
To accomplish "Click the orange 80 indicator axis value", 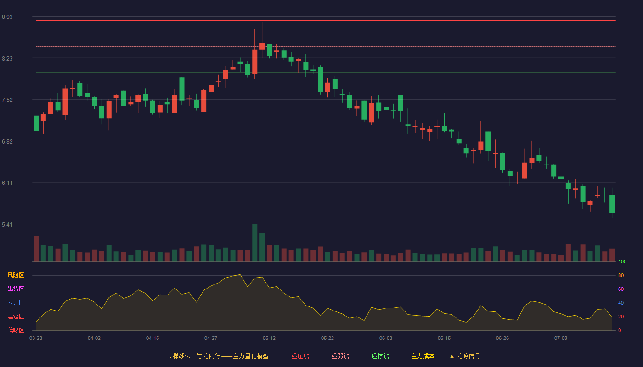I will click(621, 276).
